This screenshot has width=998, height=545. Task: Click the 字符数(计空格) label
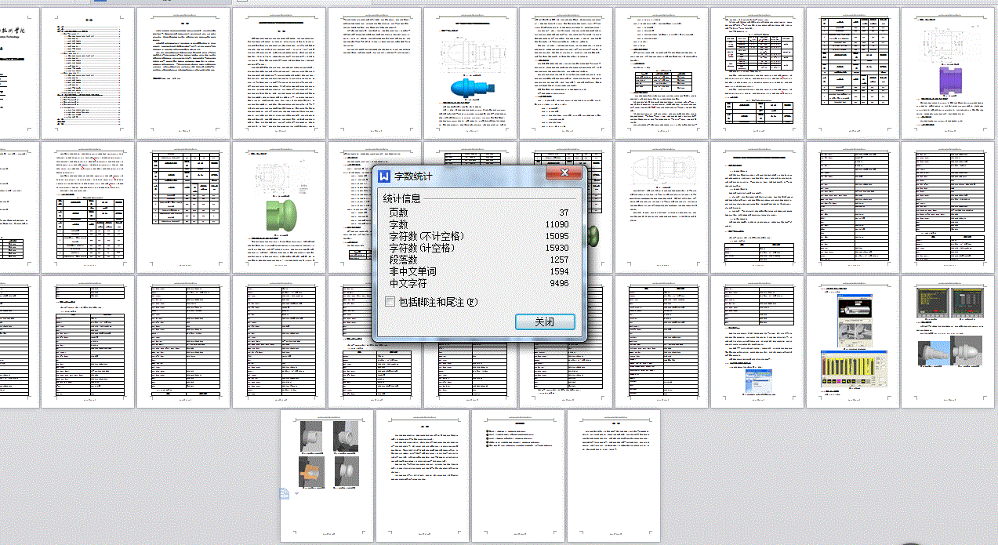pos(422,248)
